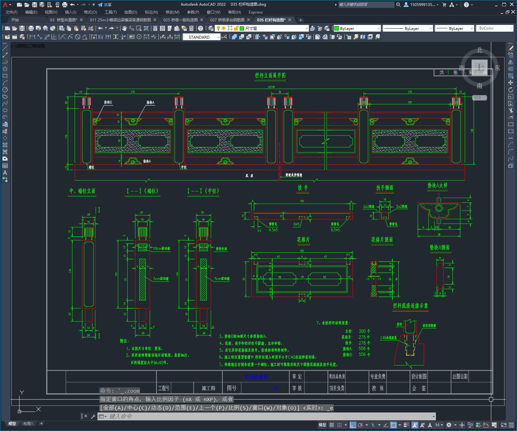This screenshot has height=431, width=517.
Task: Select Linear Dimension tool
Action: pyautogui.click(x=32, y=37)
